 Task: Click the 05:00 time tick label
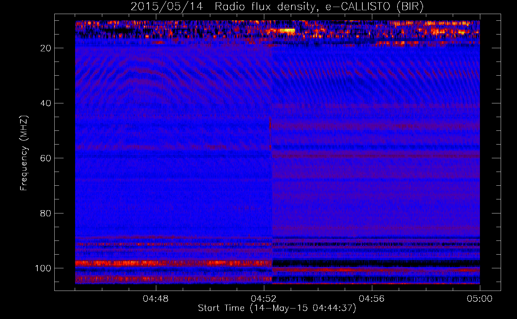click(x=480, y=299)
